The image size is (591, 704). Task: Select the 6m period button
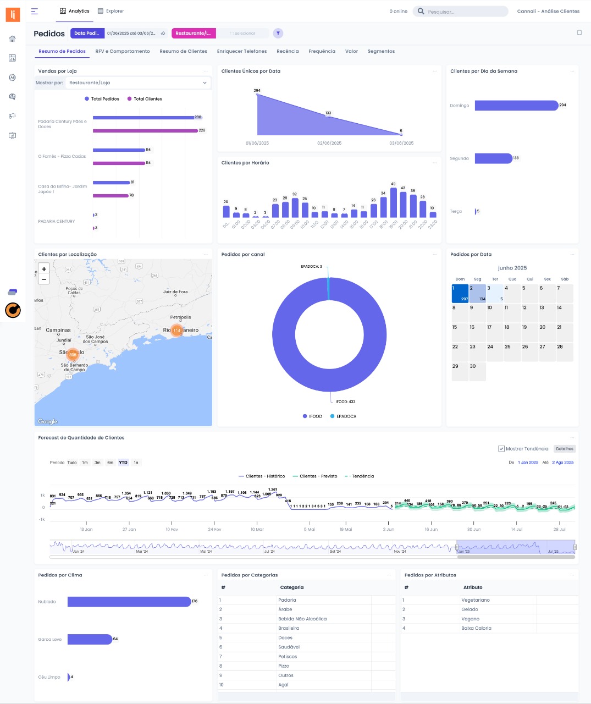click(x=110, y=463)
